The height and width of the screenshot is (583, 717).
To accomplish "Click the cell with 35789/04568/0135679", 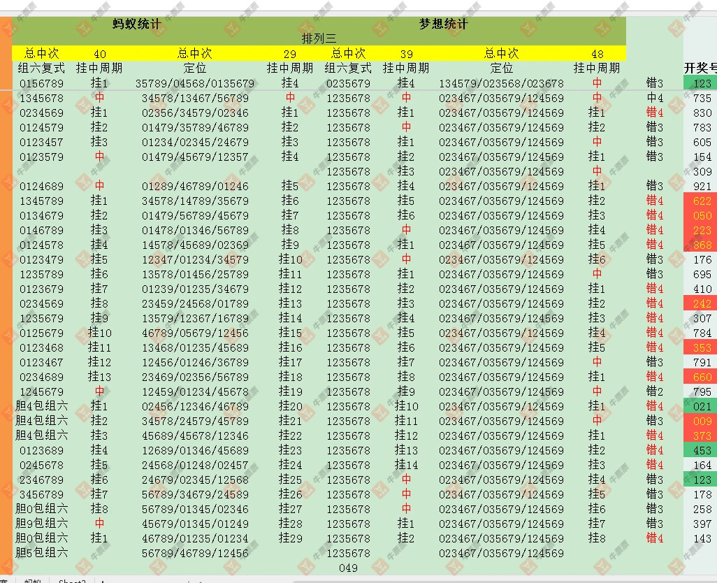I will [x=194, y=83].
